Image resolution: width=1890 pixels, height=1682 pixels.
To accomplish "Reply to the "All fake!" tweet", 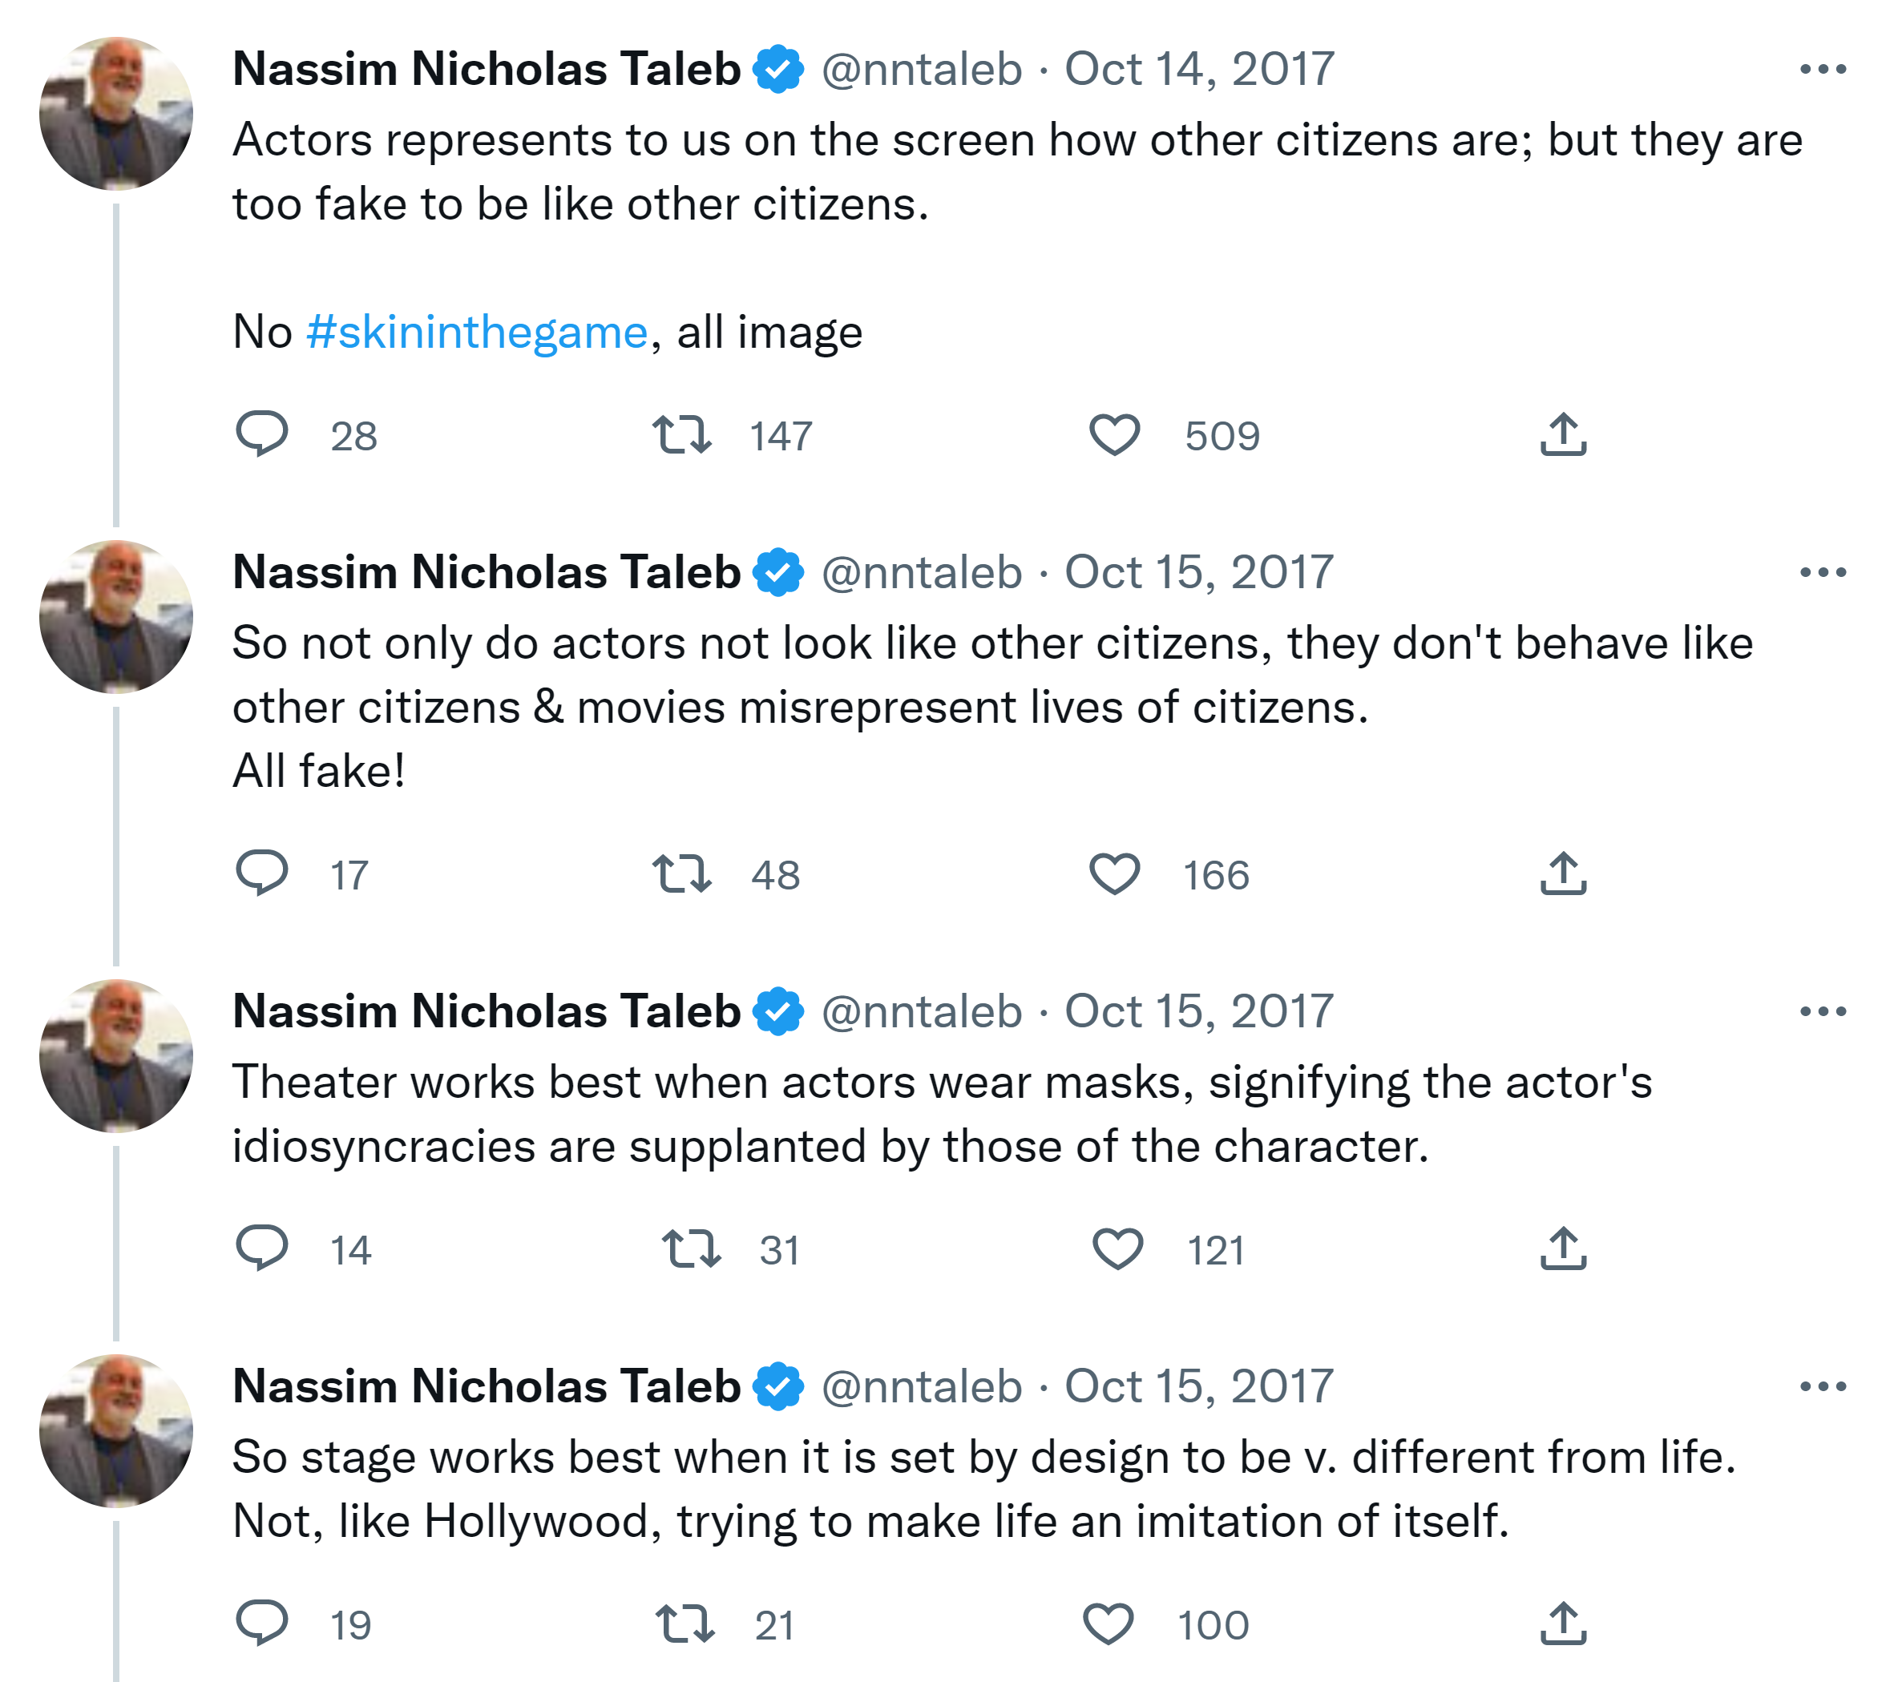I will [263, 873].
